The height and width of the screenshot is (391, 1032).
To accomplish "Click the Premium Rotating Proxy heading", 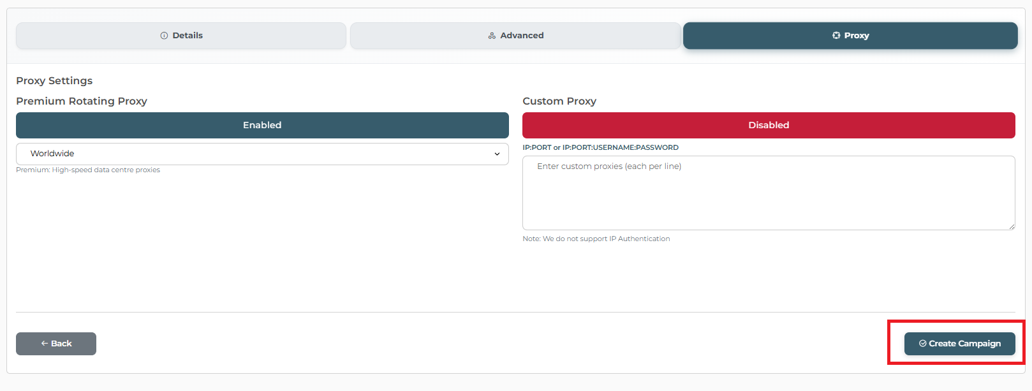I will [82, 101].
